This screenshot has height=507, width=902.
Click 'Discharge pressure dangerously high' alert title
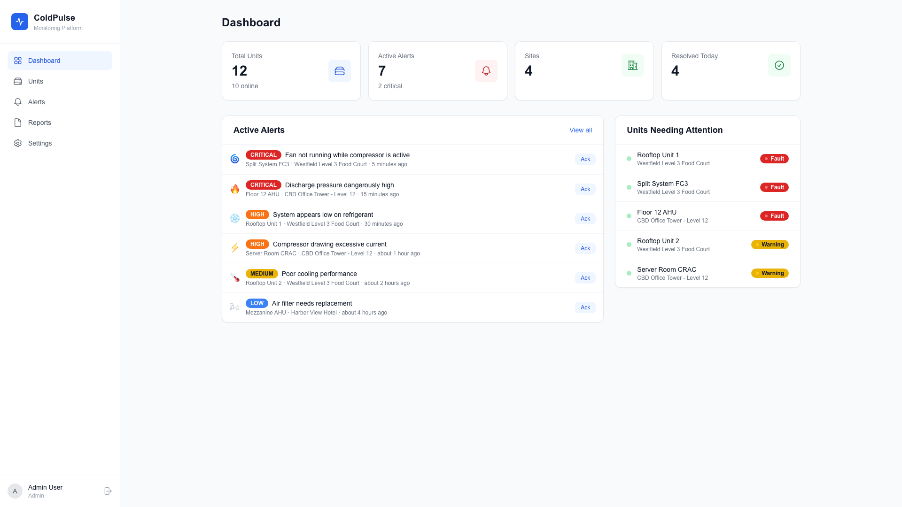click(x=339, y=185)
